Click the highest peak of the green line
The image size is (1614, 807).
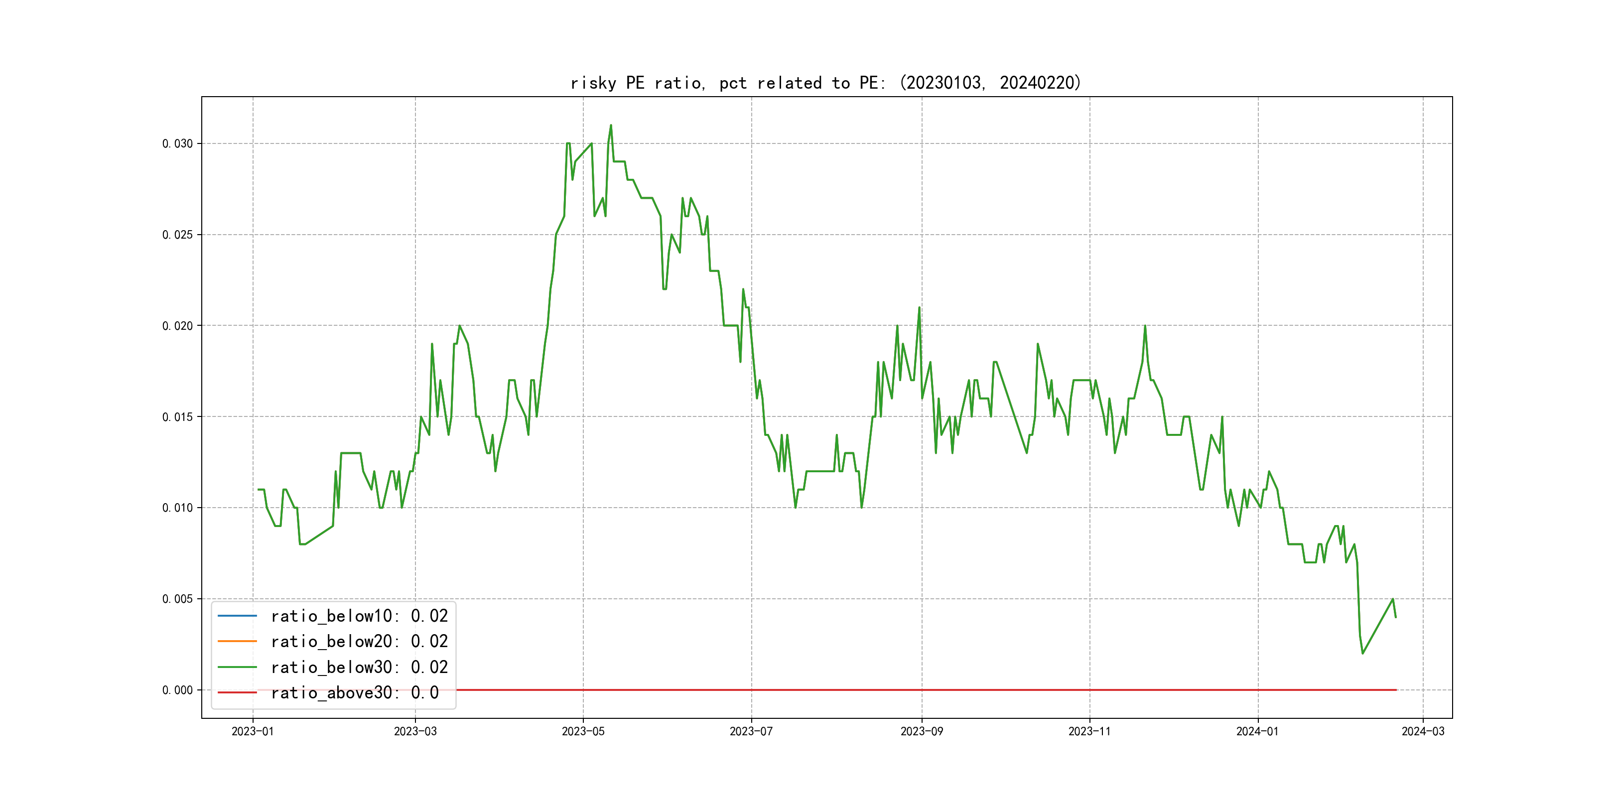pos(611,126)
